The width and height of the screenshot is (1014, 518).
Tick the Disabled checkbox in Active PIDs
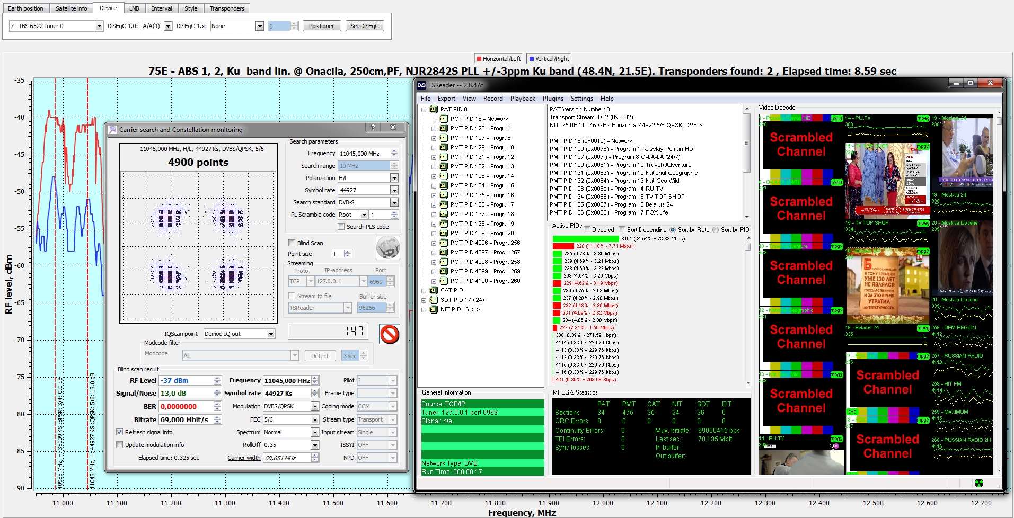pos(587,230)
